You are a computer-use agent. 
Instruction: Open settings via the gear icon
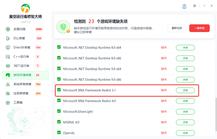coord(195,6)
